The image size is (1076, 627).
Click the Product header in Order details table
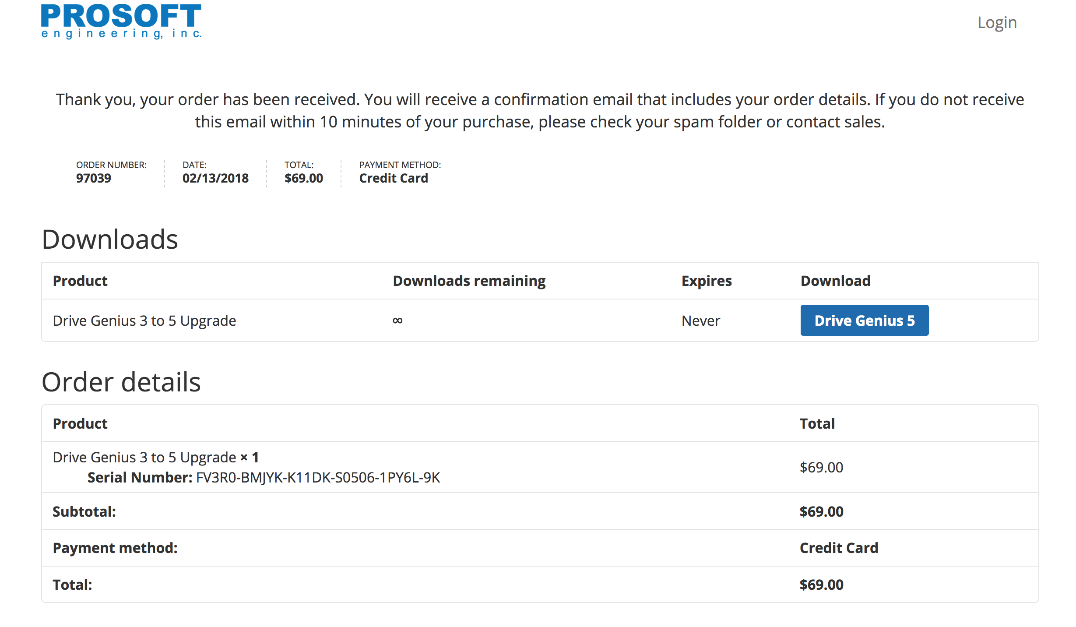point(80,423)
